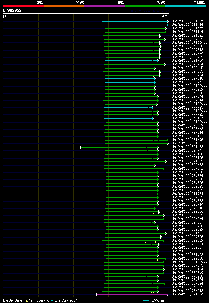Choose the UniRef100_B6TVP3 label
Screen dimensions: 209x303
(187, 255)
